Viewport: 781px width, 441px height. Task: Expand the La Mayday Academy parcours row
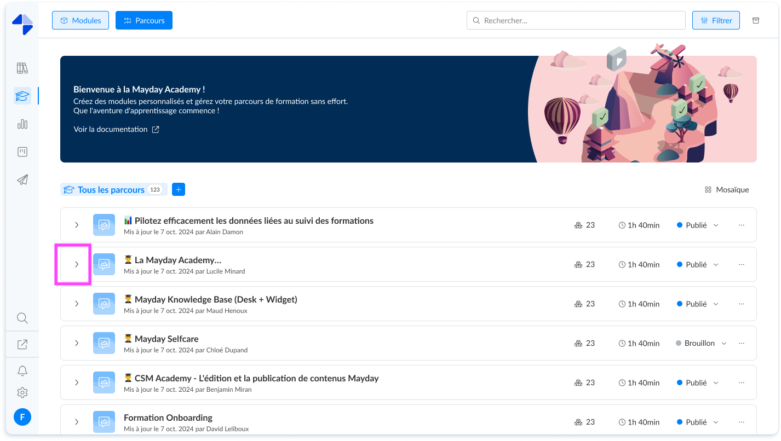pyautogui.click(x=76, y=264)
